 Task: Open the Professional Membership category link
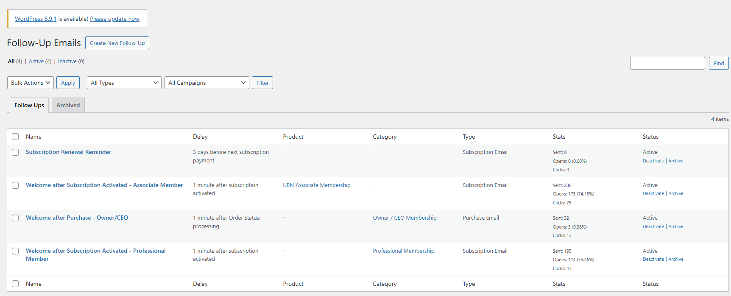click(x=403, y=251)
